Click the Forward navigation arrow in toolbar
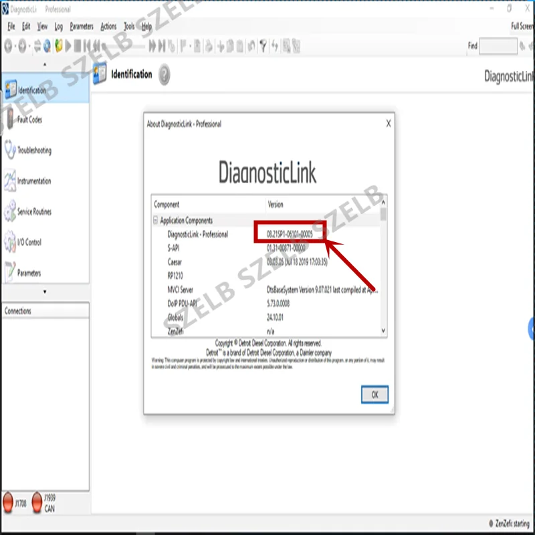 [23, 45]
